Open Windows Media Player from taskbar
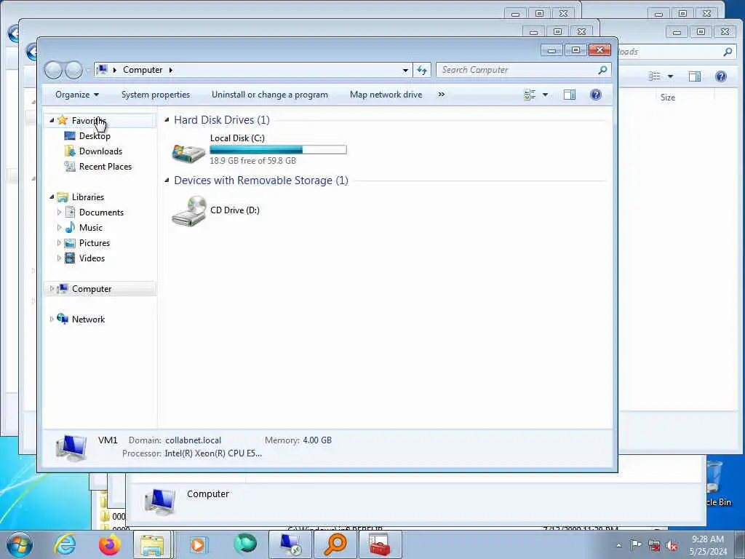Screen dimensions: 745x559 pos(197,544)
